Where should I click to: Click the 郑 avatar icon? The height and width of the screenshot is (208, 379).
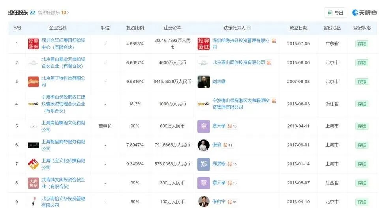point(204,164)
